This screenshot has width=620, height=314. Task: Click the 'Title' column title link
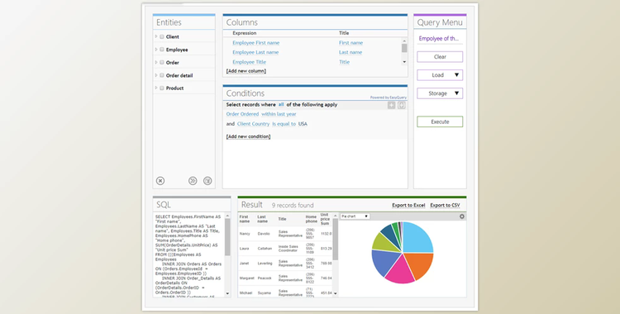(x=344, y=62)
